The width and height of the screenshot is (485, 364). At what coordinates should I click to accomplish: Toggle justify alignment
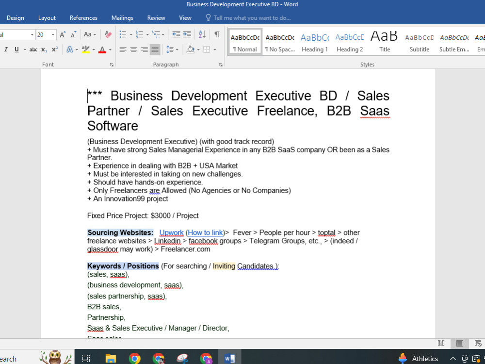point(155,50)
